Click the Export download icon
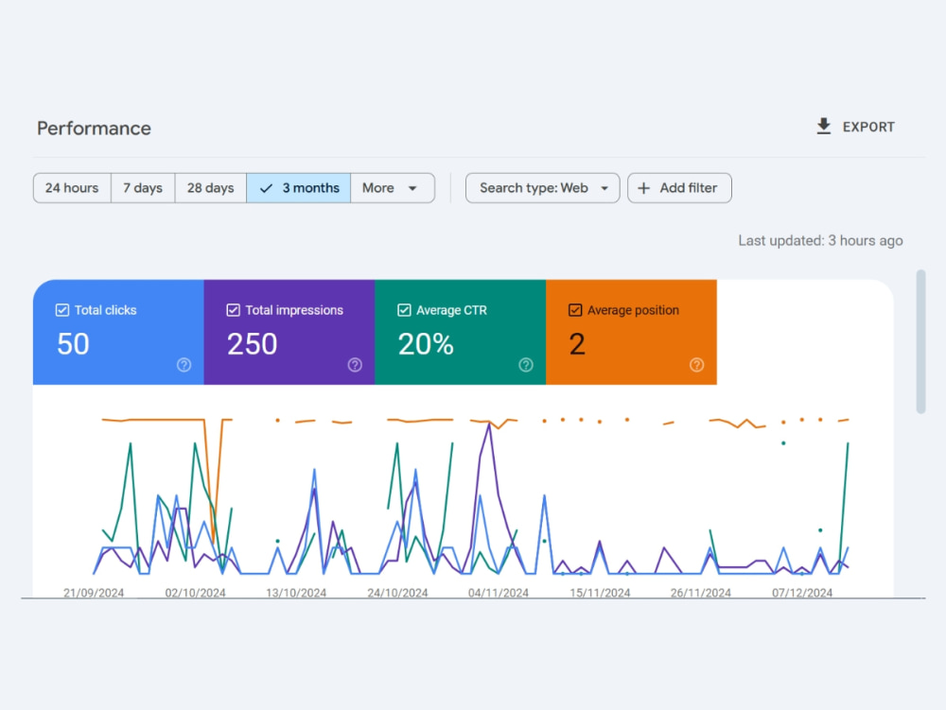This screenshot has height=710, width=946. [824, 127]
